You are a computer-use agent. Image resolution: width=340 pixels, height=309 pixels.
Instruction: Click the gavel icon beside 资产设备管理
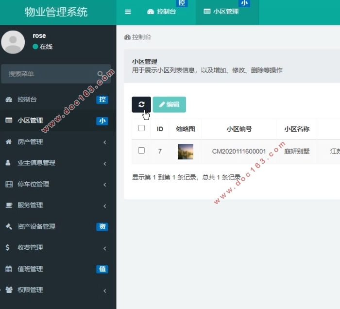(x=9, y=226)
